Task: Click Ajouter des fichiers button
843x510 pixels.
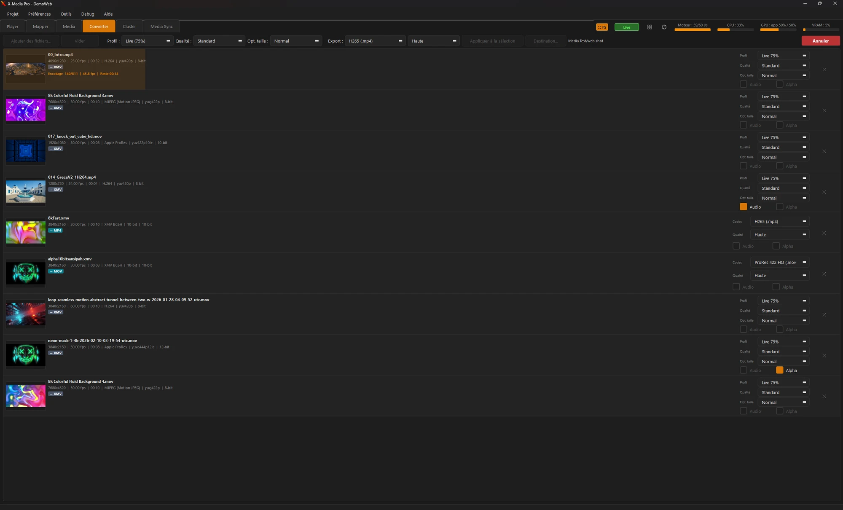Action: coord(31,41)
